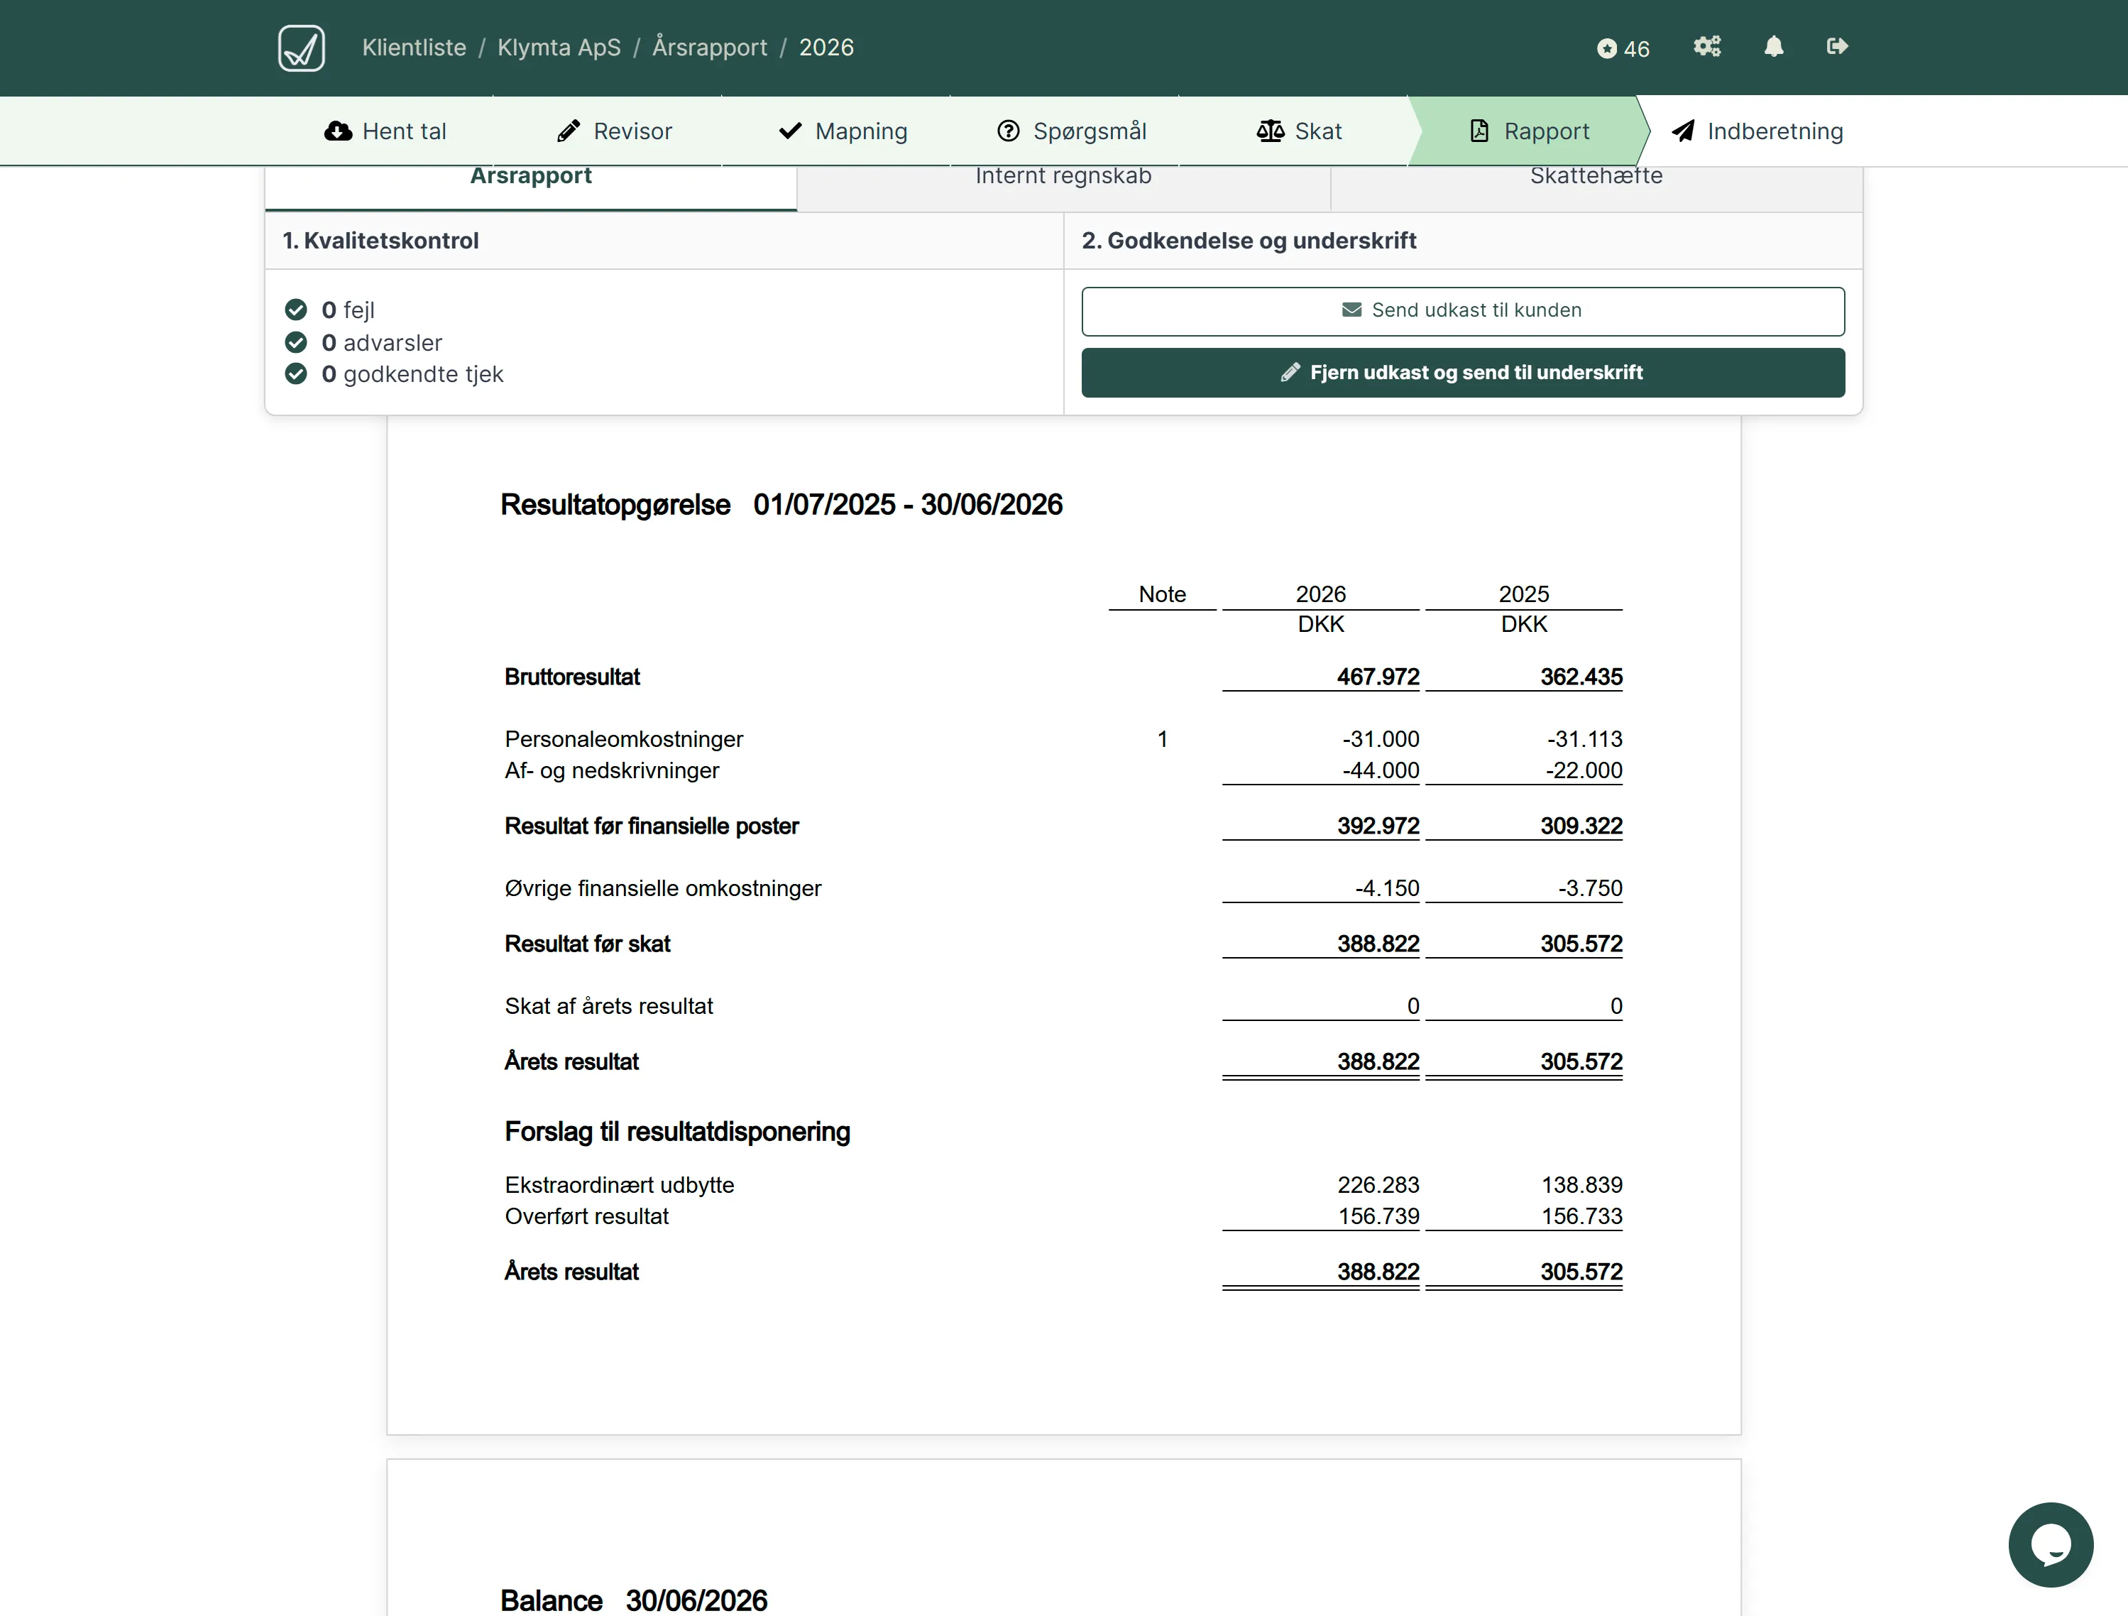Click Send udkast til kunden button
This screenshot has width=2128, height=1616.
click(1462, 311)
